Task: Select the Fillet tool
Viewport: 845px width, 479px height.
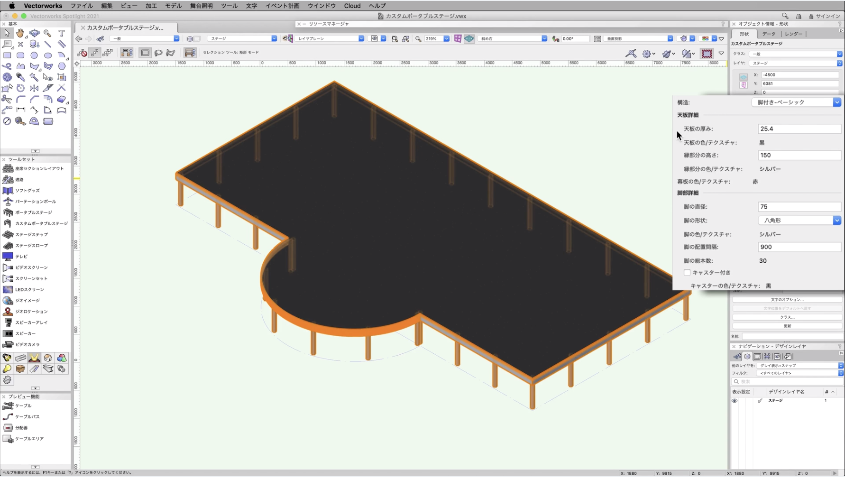Action: click(x=20, y=99)
